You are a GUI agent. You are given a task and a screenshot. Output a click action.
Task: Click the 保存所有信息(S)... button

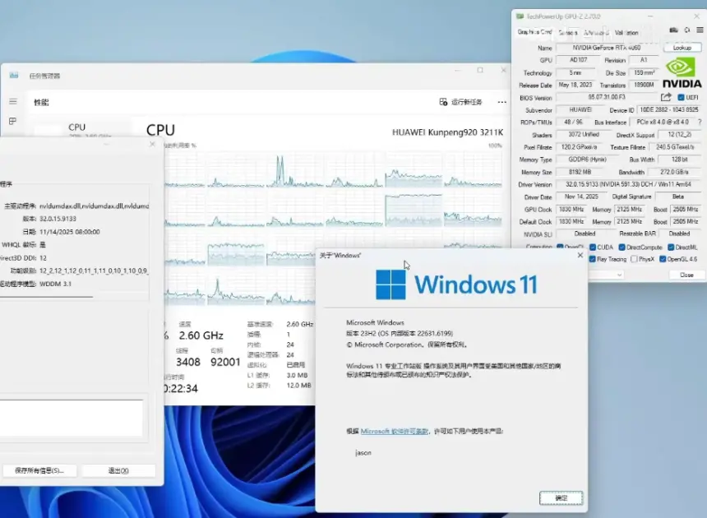tap(39, 470)
